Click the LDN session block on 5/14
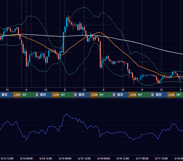 55,95
